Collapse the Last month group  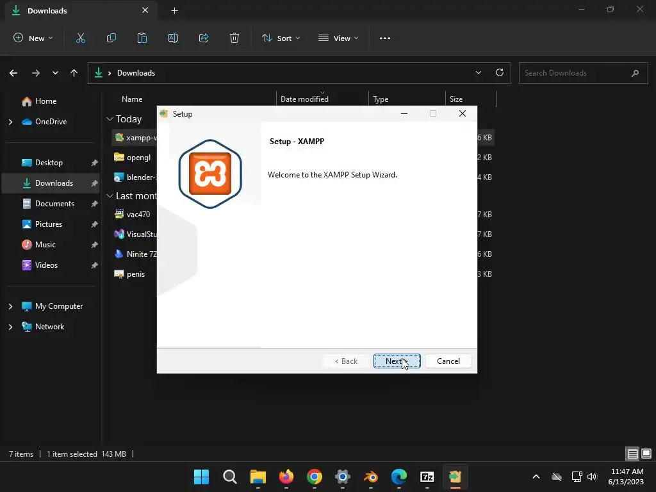110,196
